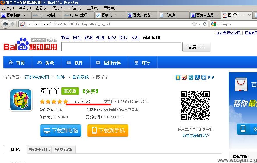The image size is (257, 163).
Task: Click the 软件 breadcrumb link
Action: [x=61, y=77]
